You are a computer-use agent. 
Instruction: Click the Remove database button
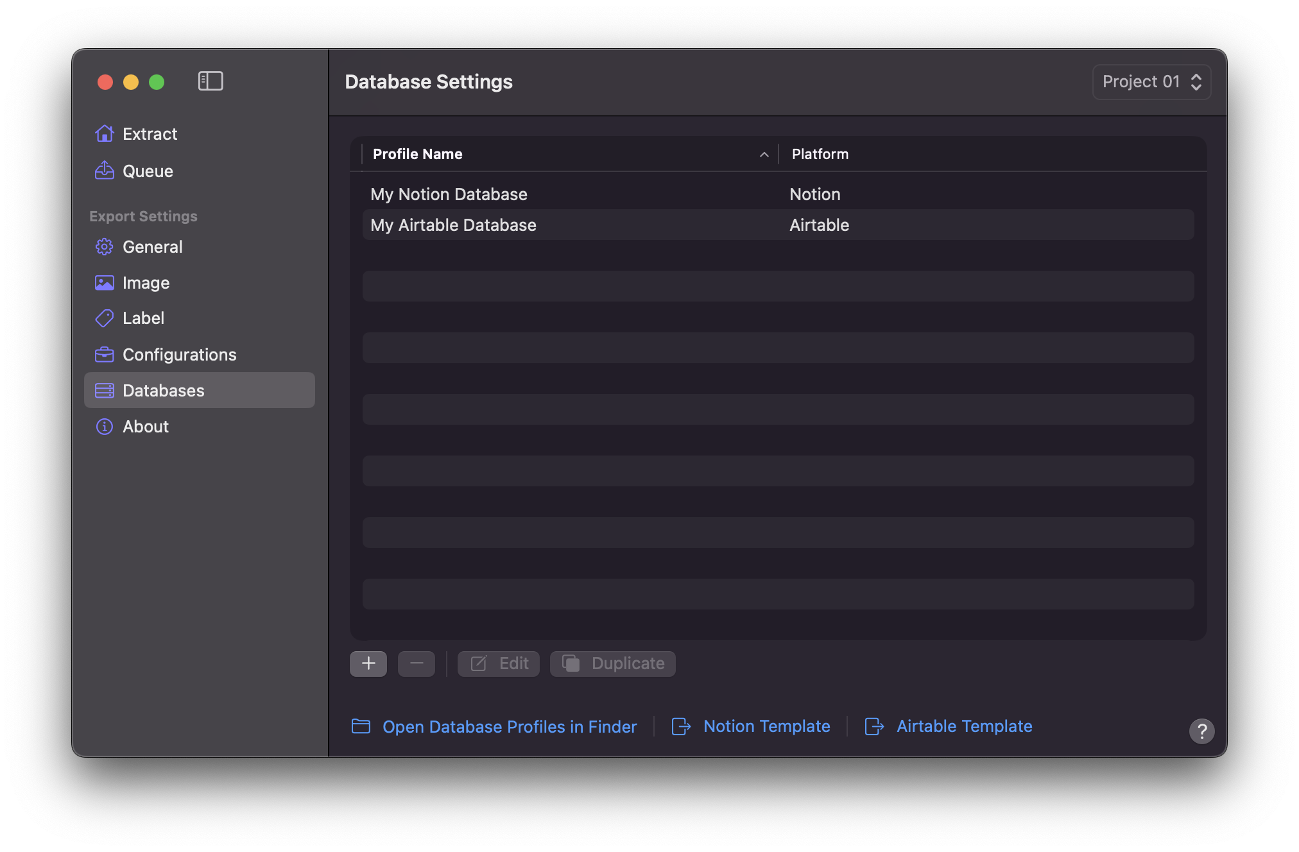click(414, 663)
